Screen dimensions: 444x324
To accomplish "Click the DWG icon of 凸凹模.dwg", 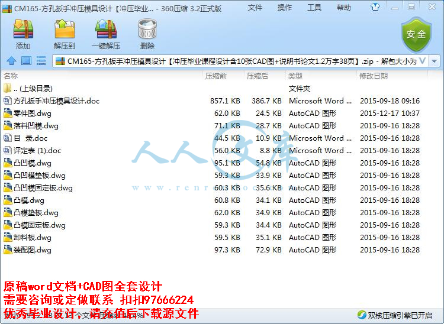I will pyautogui.click(x=8, y=163).
